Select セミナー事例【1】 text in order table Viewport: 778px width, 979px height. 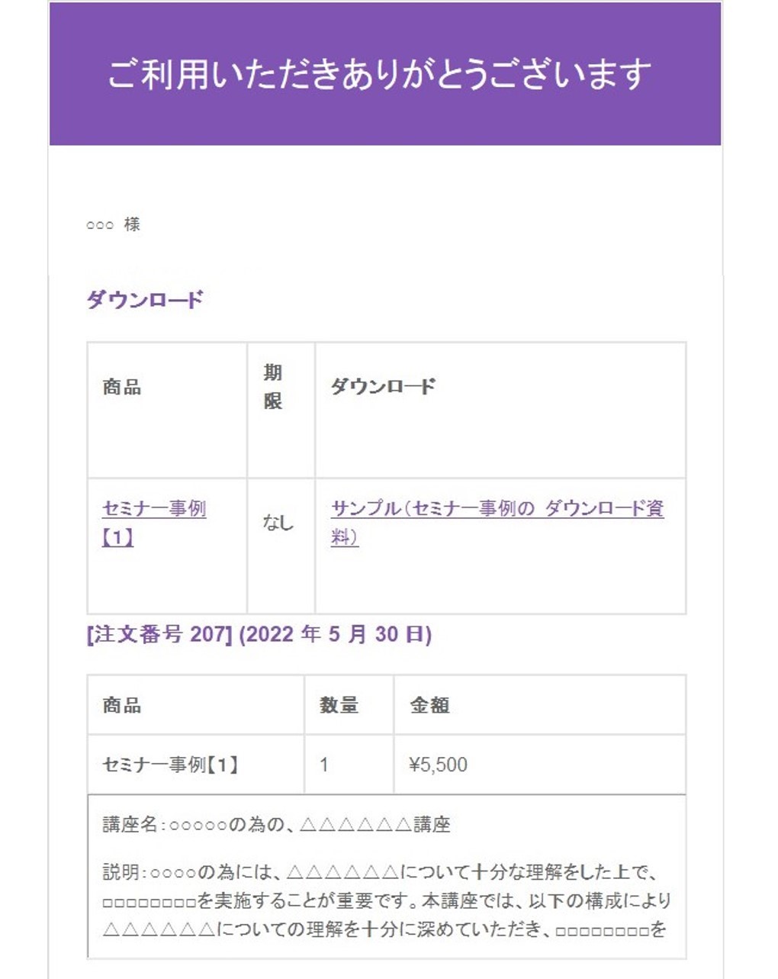(171, 765)
